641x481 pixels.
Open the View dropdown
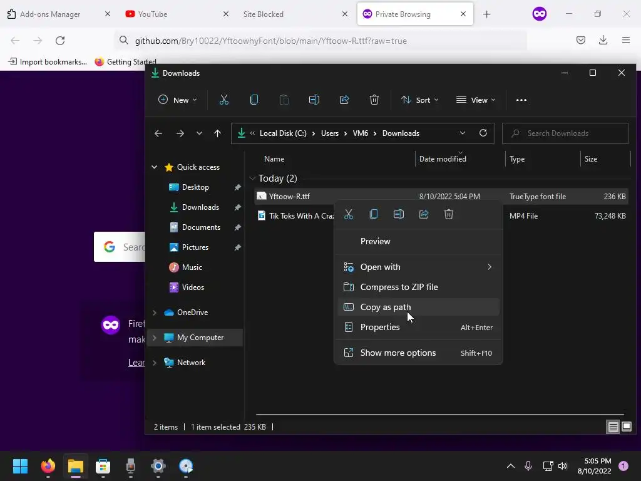[x=476, y=100]
